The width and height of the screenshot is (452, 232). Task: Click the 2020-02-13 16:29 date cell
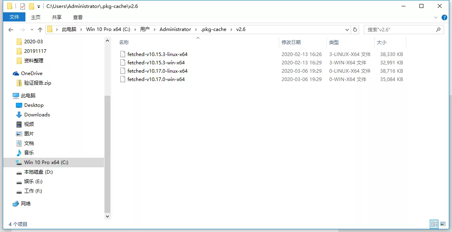[x=301, y=62]
